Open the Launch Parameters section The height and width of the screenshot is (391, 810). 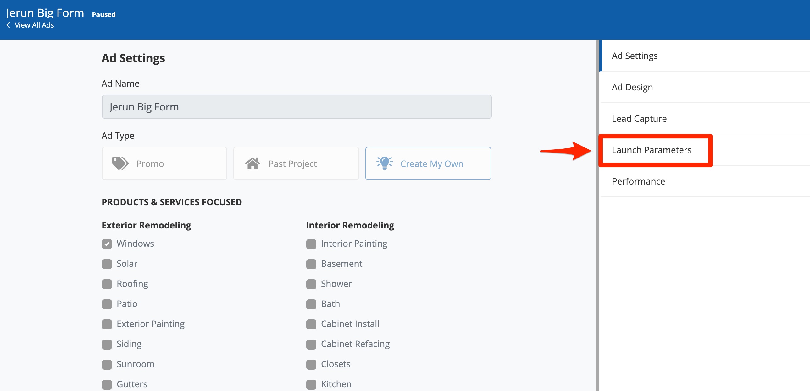click(652, 150)
